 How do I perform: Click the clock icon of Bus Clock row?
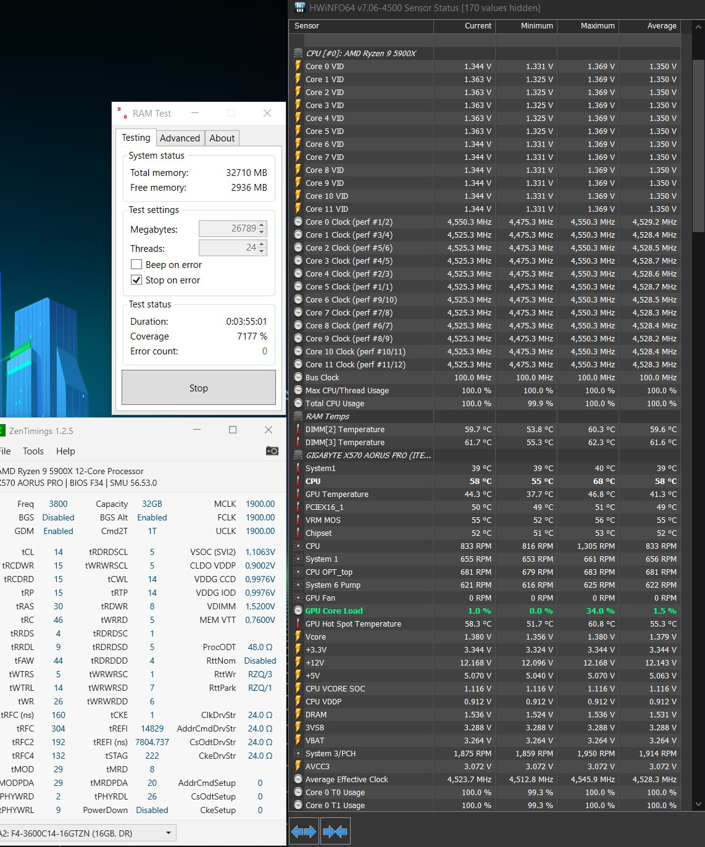pyautogui.click(x=298, y=377)
